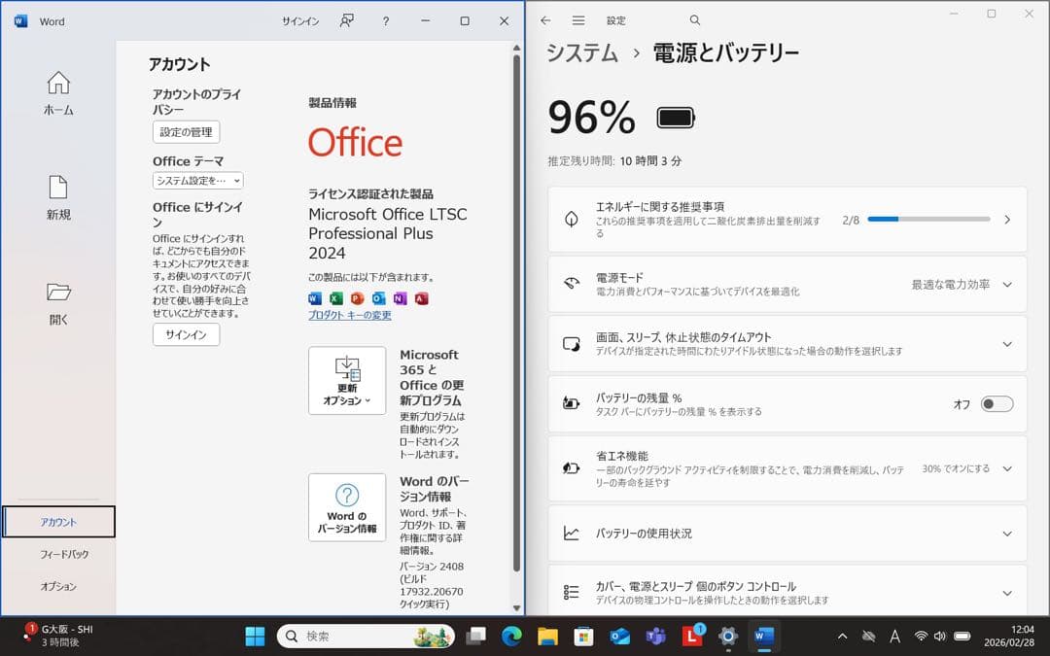Screen dimensions: 1050x656
Task: Open the Office theme dropdown
Action: click(x=197, y=181)
